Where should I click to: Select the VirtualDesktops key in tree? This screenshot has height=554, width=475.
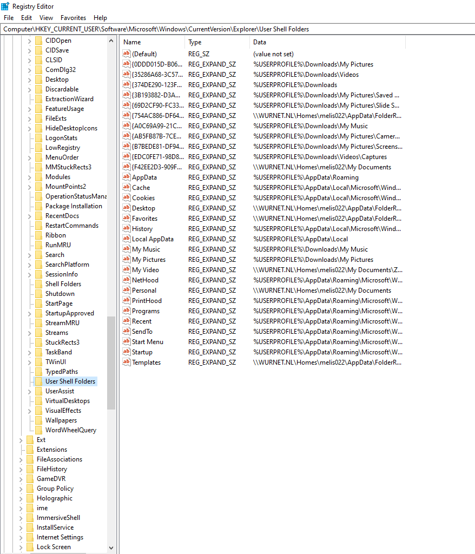click(68, 401)
